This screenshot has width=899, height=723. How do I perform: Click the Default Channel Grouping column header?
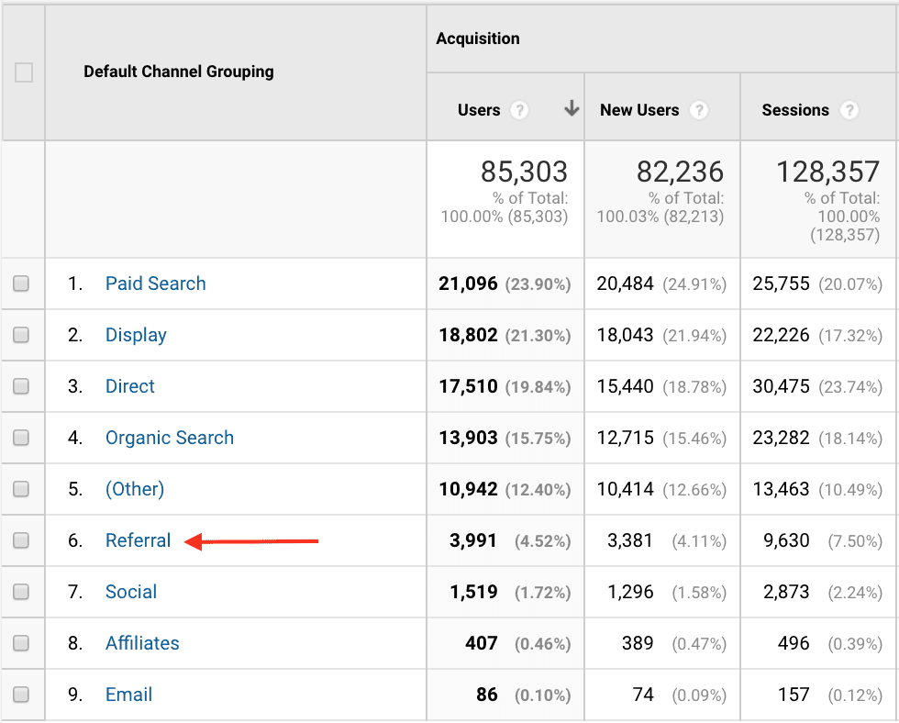(x=178, y=72)
